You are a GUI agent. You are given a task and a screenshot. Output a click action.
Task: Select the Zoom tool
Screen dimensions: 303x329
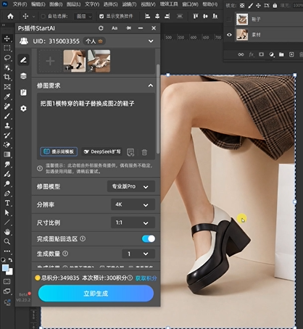(7, 241)
